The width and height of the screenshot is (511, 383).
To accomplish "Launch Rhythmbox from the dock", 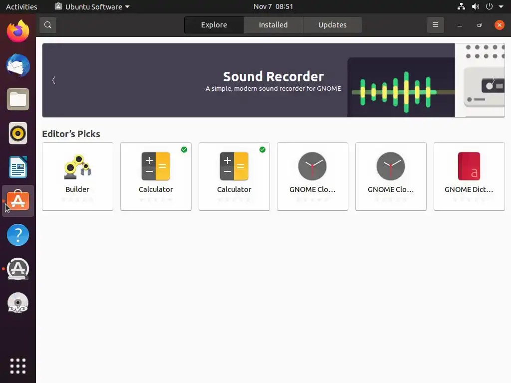I will (18, 133).
